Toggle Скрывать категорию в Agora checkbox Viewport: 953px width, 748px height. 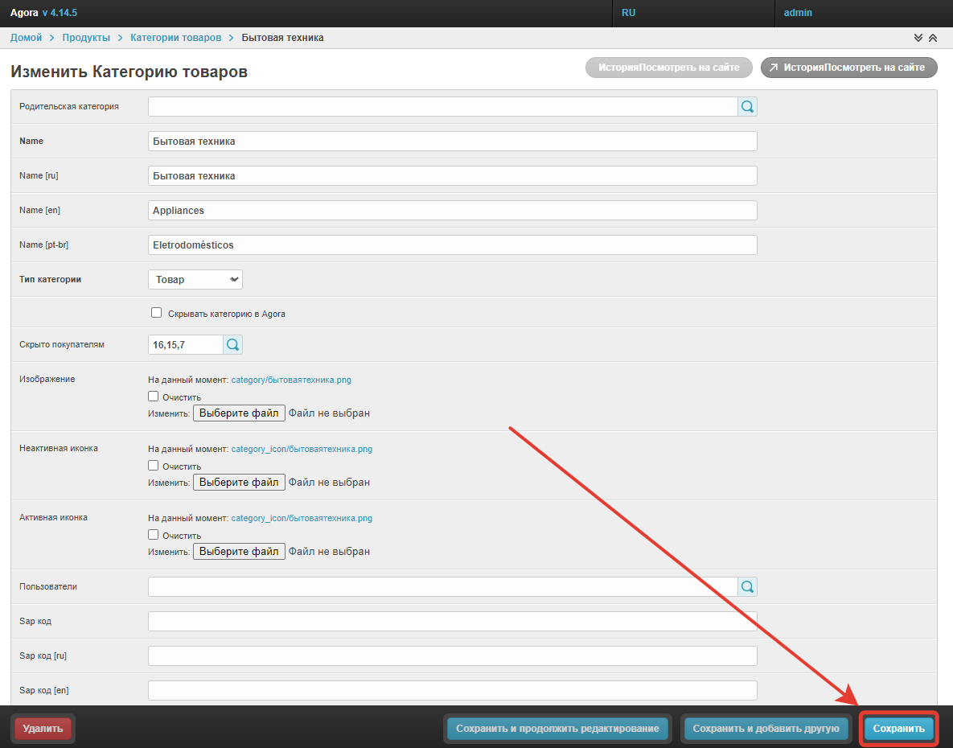(x=157, y=313)
